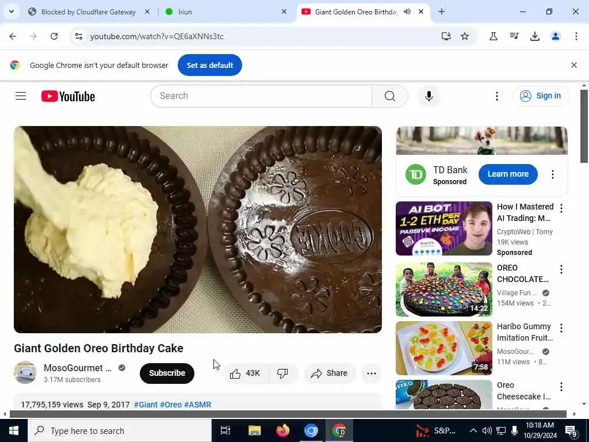Screen dimensions: 589x442
Task: Click the taskbar Type here to search box
Action: click(x=120, y=430)
